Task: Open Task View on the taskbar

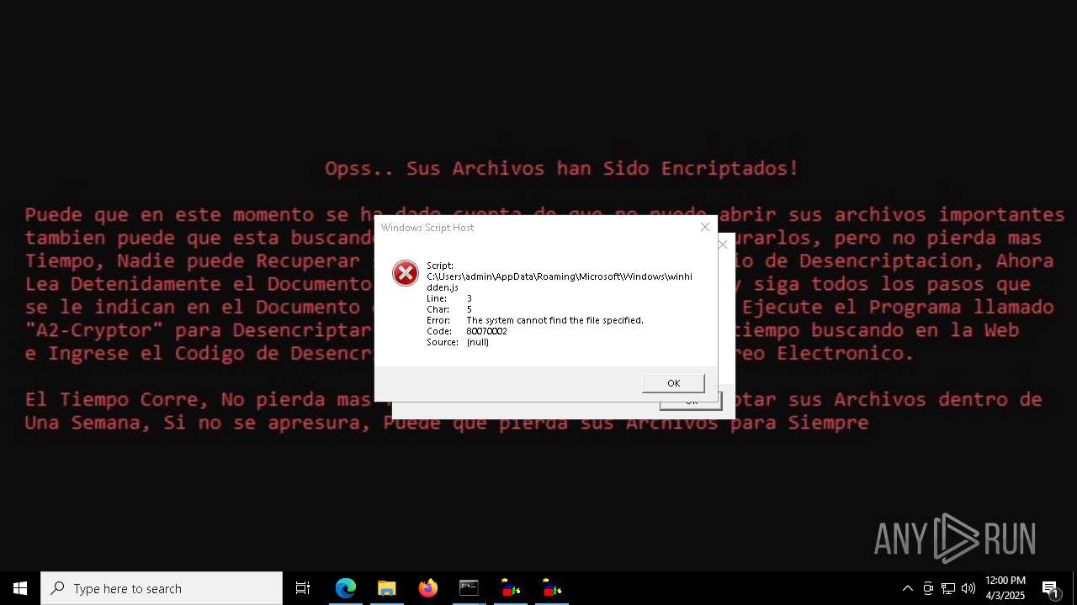Action: [303, 588]
